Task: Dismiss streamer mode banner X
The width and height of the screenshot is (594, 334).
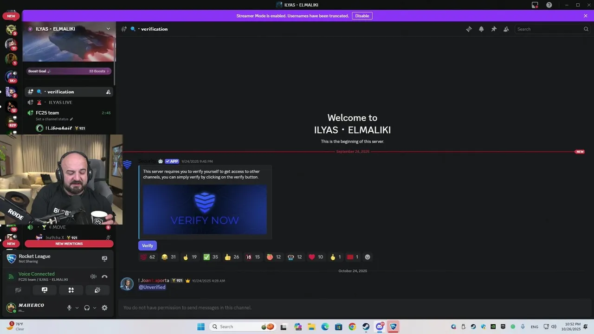Action: pyautogui.click(x=586, y=16)
